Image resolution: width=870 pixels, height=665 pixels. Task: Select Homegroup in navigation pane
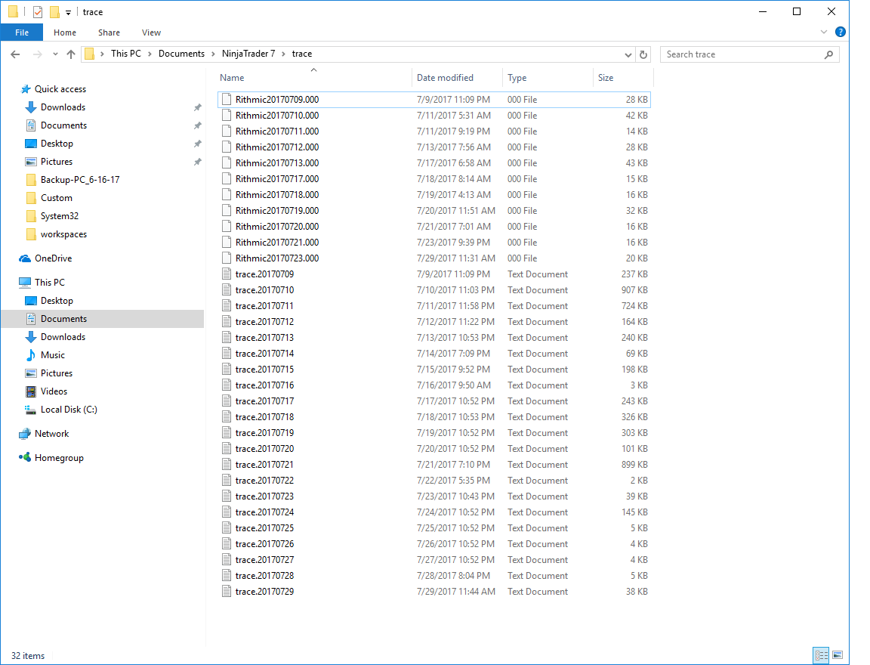[59, 458]
